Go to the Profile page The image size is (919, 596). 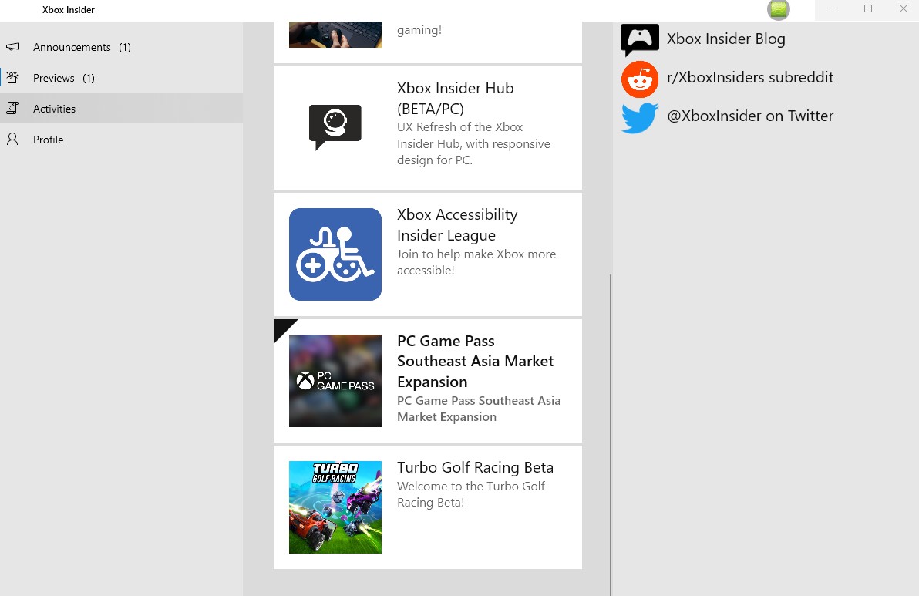click(x=121, y=140)
